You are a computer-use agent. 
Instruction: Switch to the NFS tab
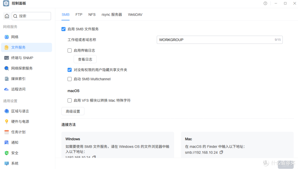point(92,15)
